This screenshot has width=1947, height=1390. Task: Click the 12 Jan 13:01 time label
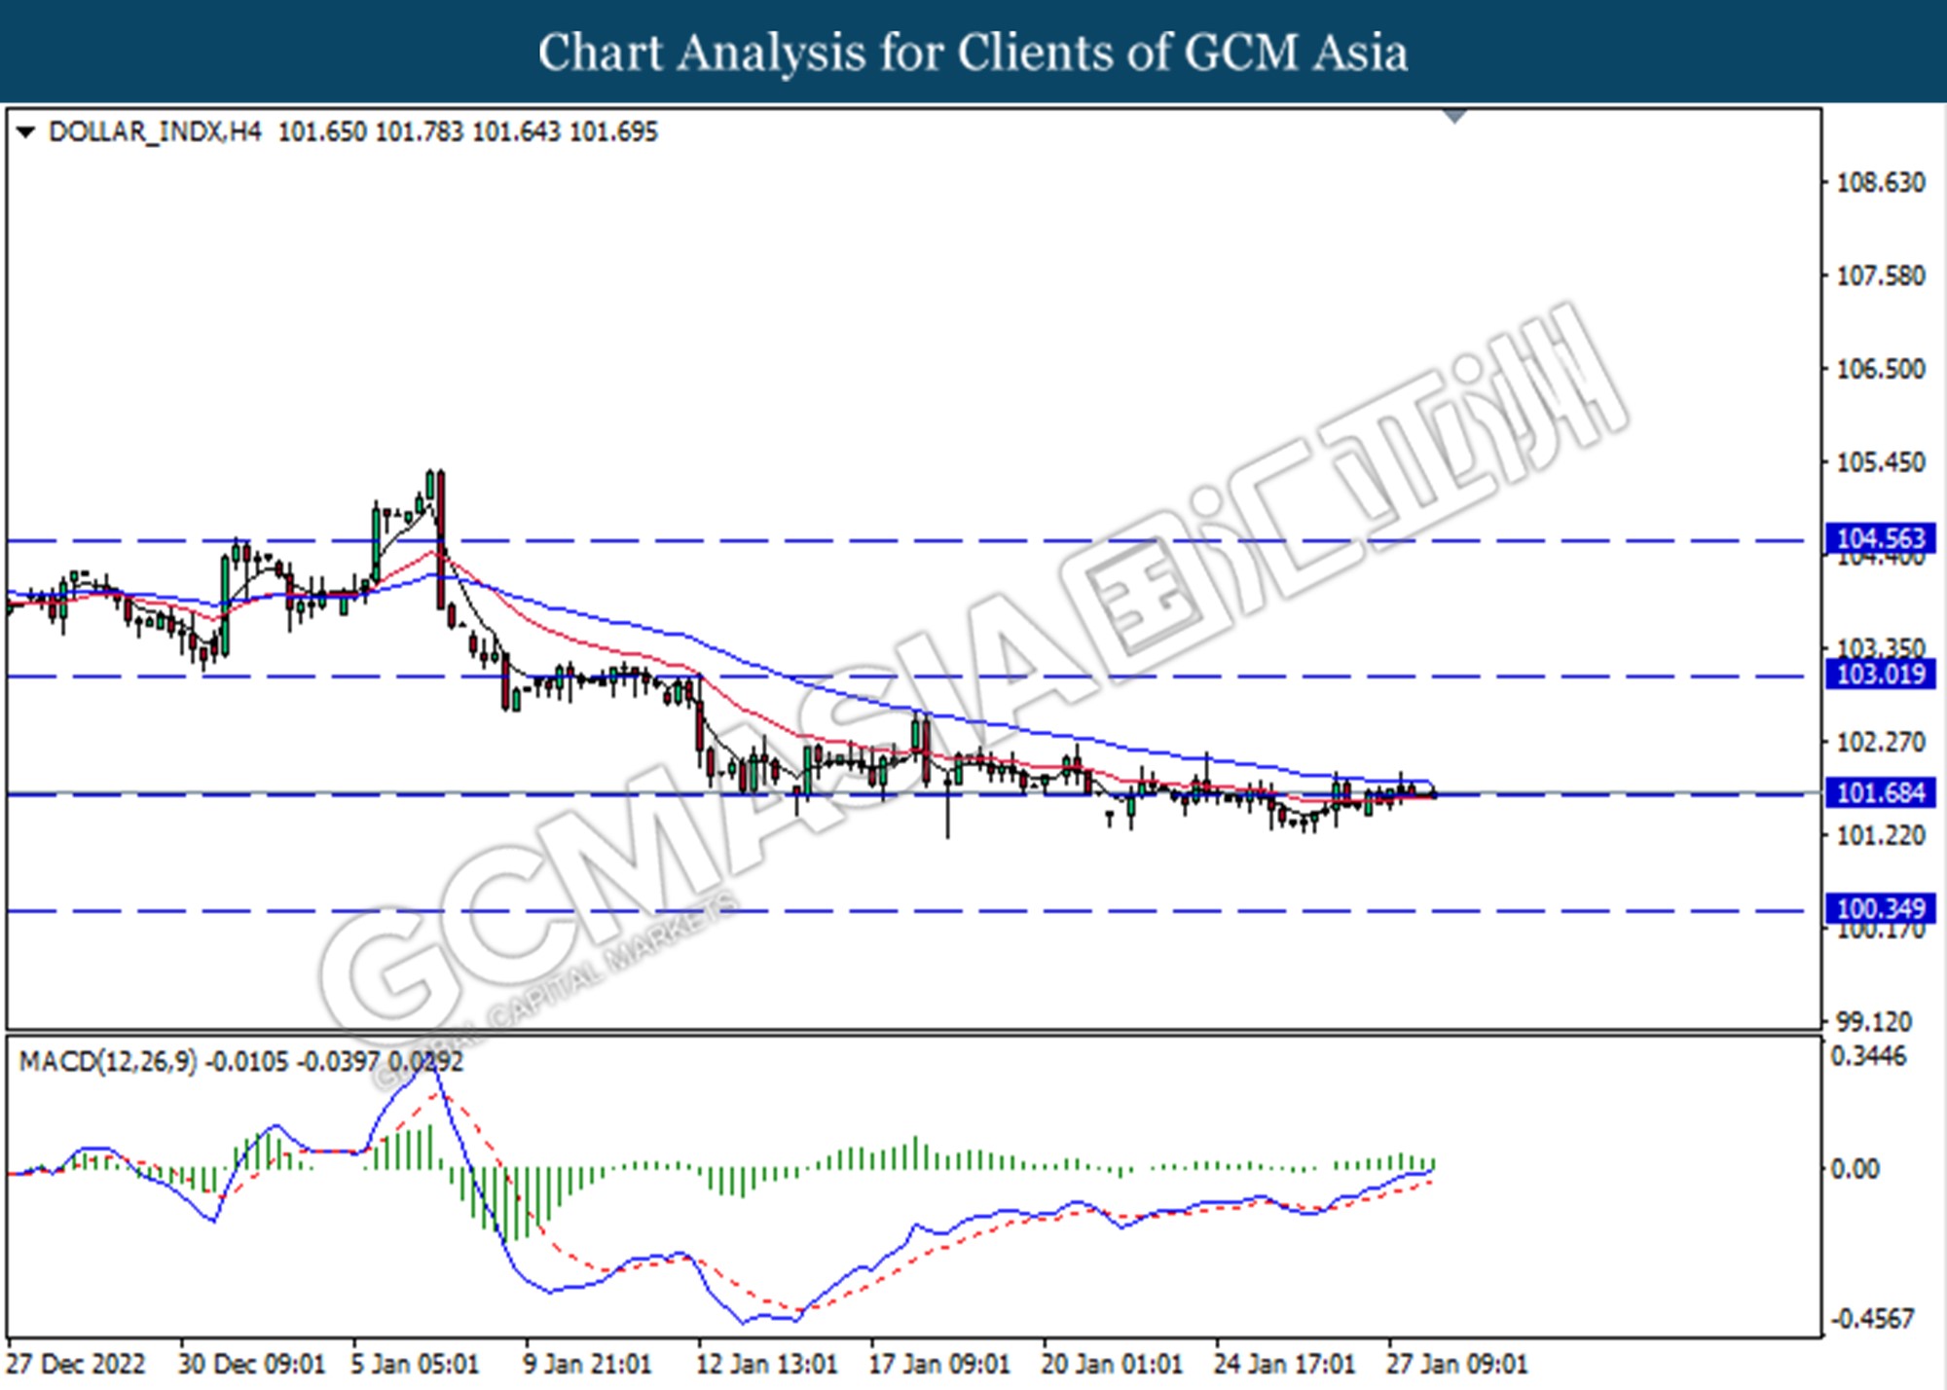point(766,1365)
